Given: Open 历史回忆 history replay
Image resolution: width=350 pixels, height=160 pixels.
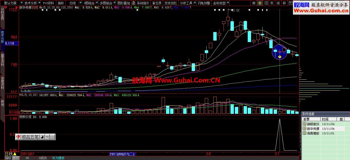Looking at the screenshot, I should pyautogui.click(x=171, y=3).
